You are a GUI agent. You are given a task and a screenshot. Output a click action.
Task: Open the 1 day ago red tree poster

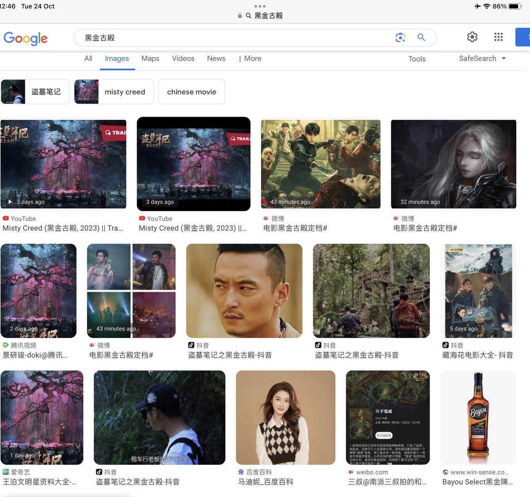tap(42, 418)
